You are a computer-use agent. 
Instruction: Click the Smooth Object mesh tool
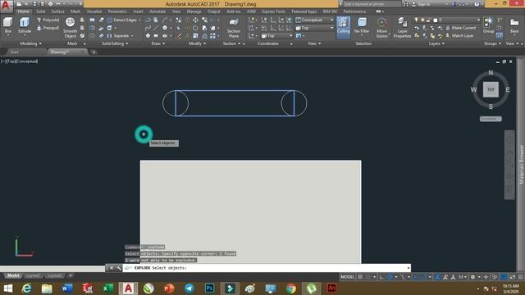pos(70,27)
